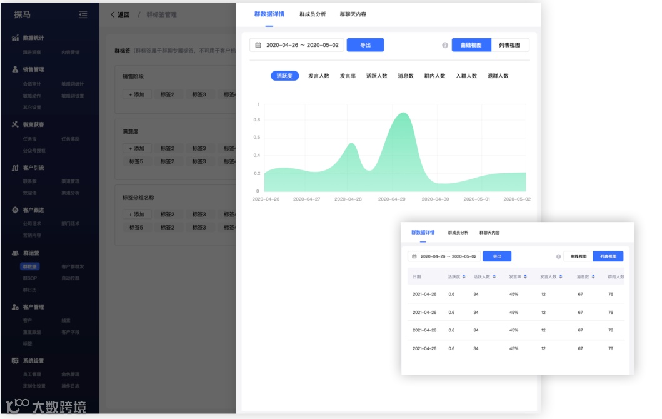
Task: Open 会话审计 item in sidebar
Action: coord(32,84)
